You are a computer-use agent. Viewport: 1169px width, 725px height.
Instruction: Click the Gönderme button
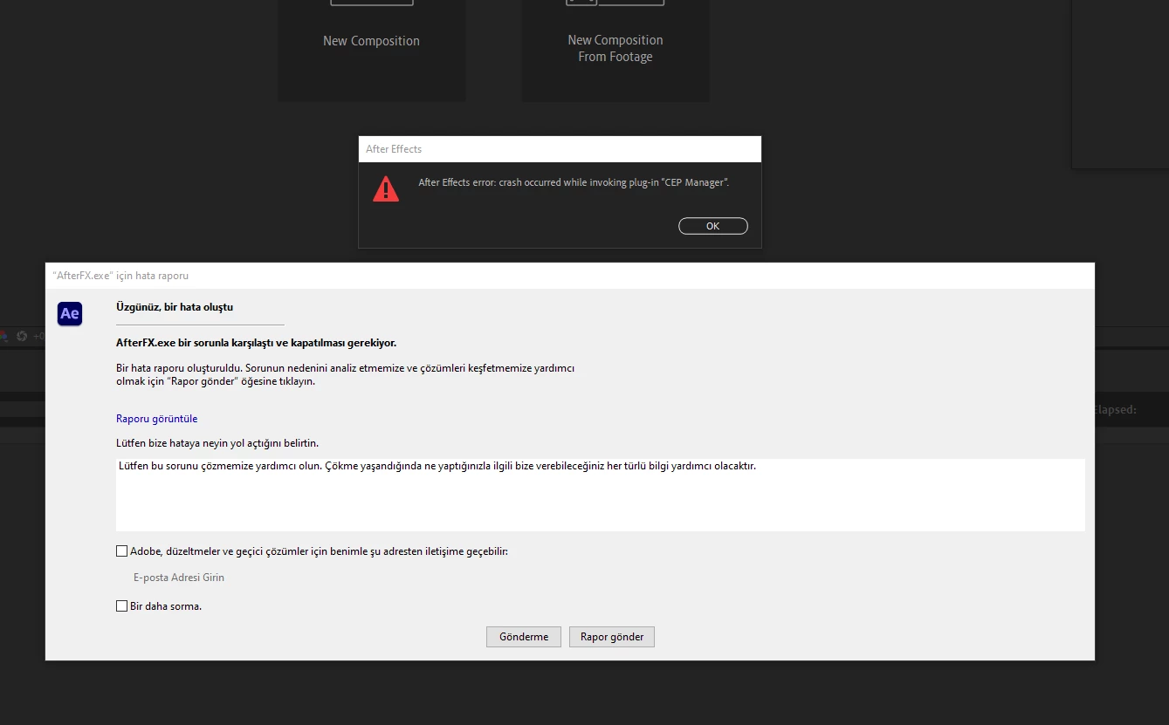click(x=524, y=637)
